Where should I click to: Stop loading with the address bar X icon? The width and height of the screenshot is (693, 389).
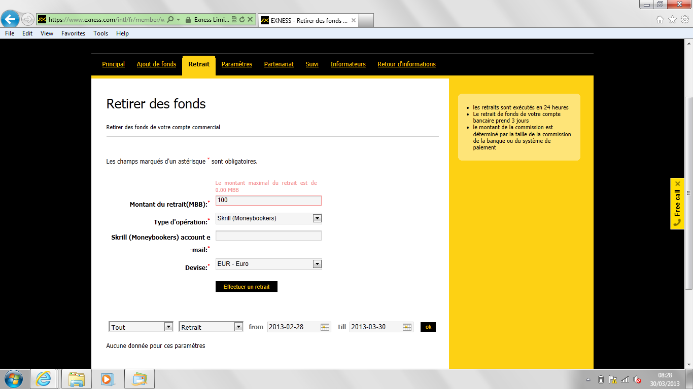click(250, 20)
